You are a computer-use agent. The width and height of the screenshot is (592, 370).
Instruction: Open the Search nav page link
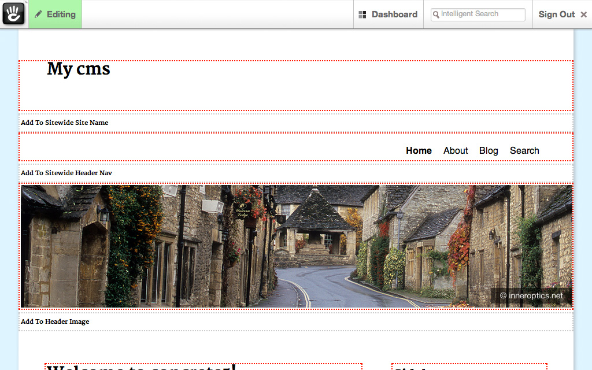tap(524, 150)
